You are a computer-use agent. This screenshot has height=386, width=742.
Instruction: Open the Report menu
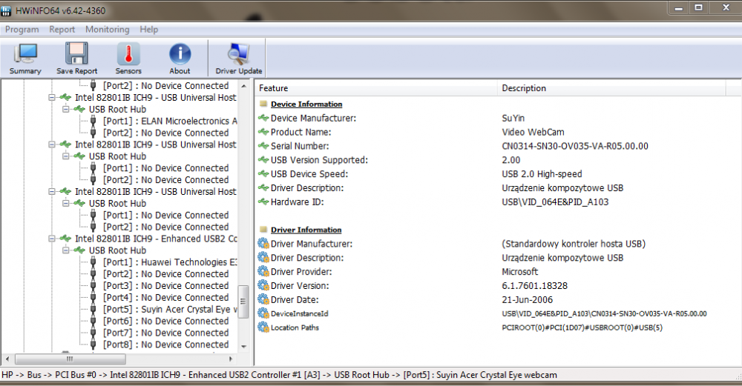click(62, 30)
